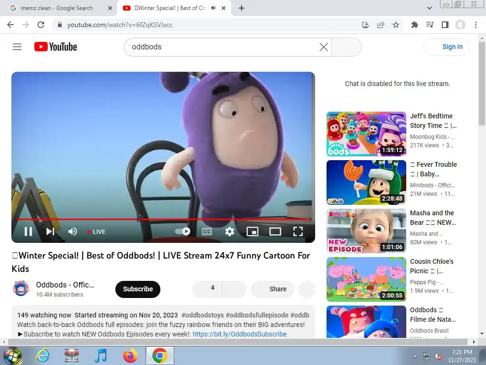
Task: Expand the tab search dropdown arrow
Action: click(x=430, y=9)
